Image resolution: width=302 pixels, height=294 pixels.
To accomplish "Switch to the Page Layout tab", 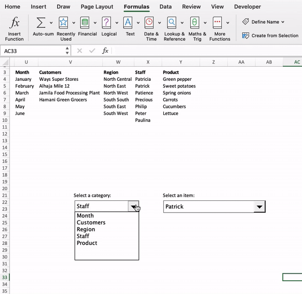I will [x=97, y=7].
